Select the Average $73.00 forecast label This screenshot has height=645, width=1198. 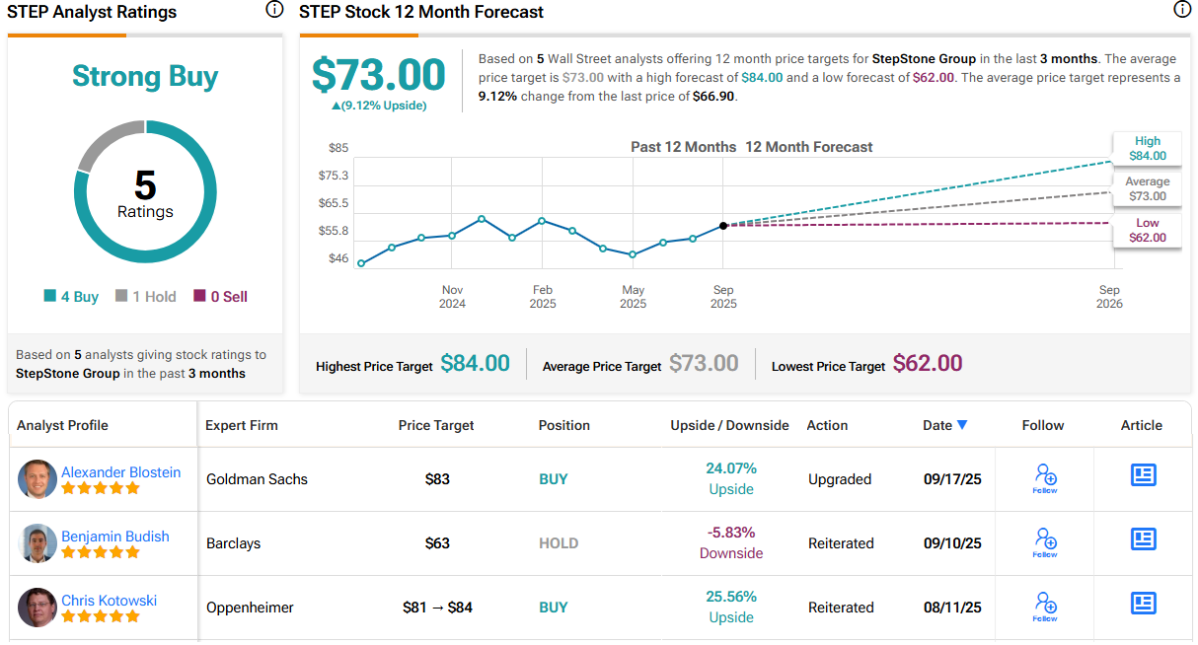[x=1148, y=188]
